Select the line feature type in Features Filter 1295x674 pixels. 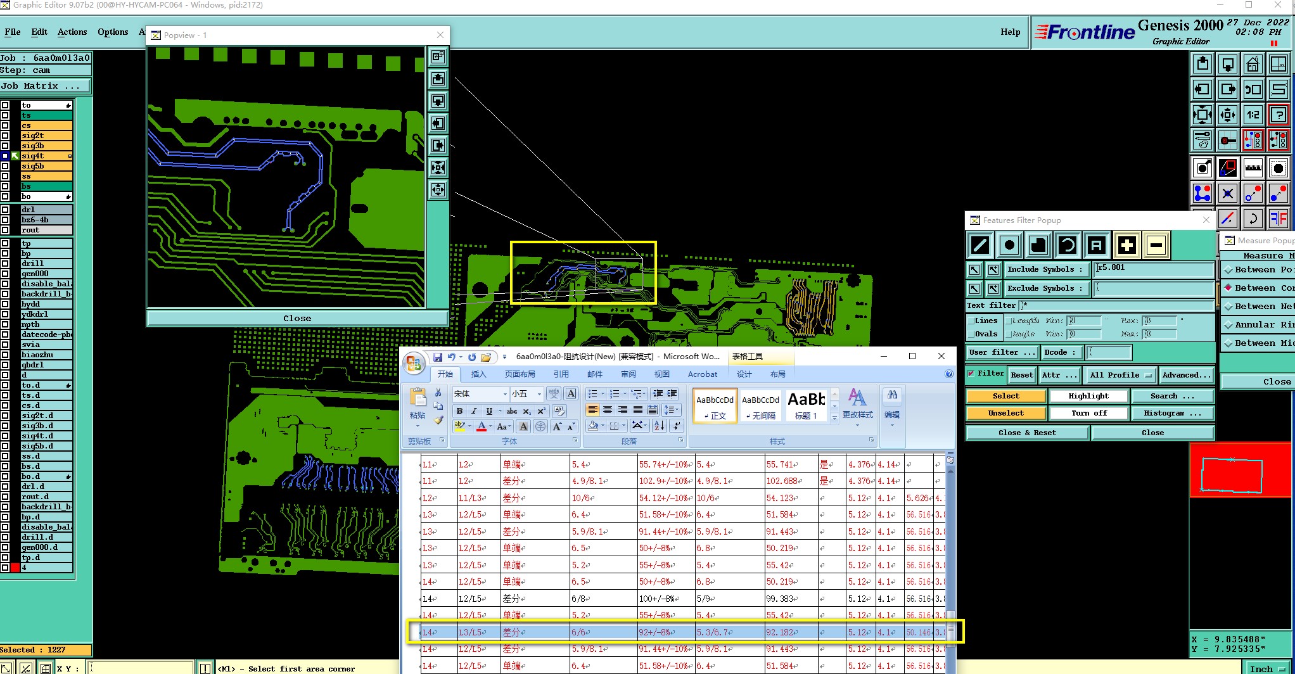(979, 245)
